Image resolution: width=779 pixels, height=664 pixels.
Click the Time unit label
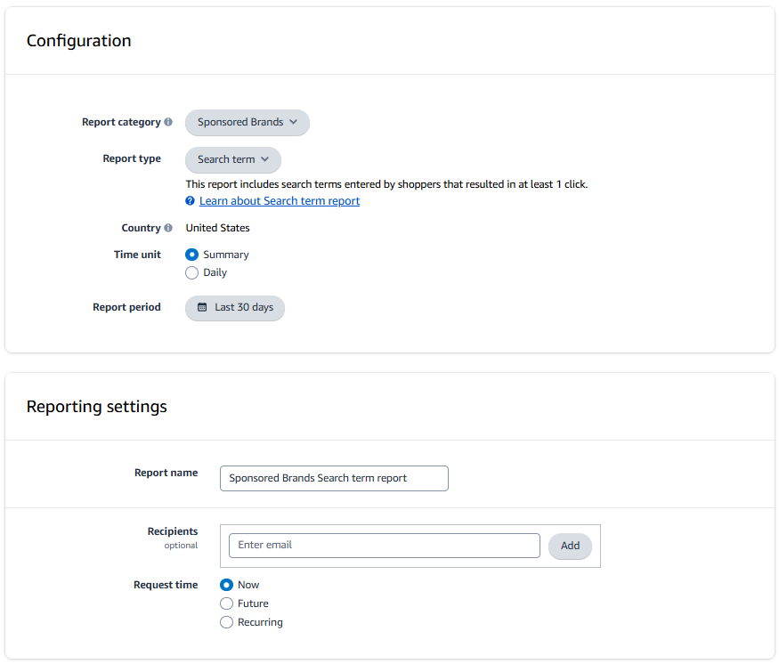(x=137, y=255)
